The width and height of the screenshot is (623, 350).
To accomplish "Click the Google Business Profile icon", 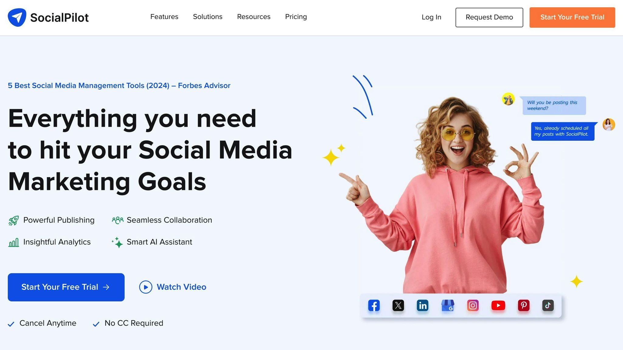I will coord(448,305).
